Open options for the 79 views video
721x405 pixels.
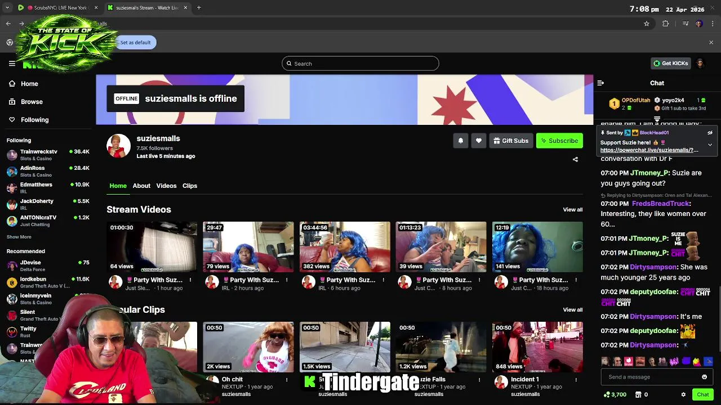(x=287, y=280)
